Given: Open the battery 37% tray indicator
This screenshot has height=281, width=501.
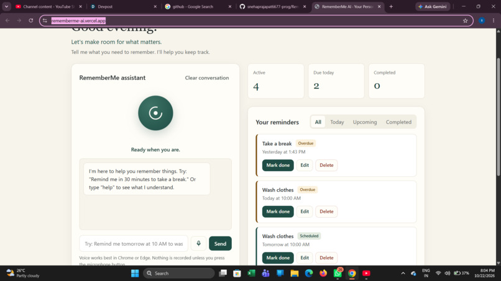Looking at the screenshot, I should pos(462,274).
